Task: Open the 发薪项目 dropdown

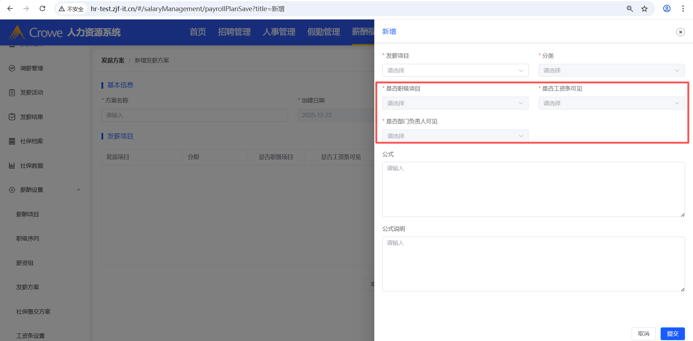Action: tap(455, 70)
